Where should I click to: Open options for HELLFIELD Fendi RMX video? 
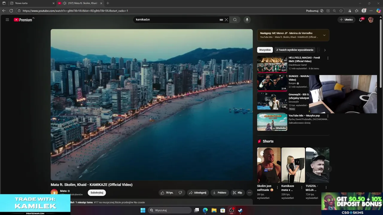(x=328, y=58)
